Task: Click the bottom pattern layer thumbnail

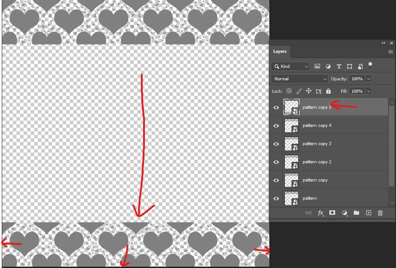Action: (292, 198)
